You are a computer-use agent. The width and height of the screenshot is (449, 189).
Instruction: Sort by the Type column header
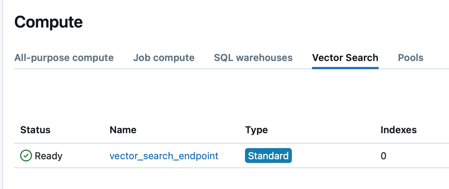257,130
